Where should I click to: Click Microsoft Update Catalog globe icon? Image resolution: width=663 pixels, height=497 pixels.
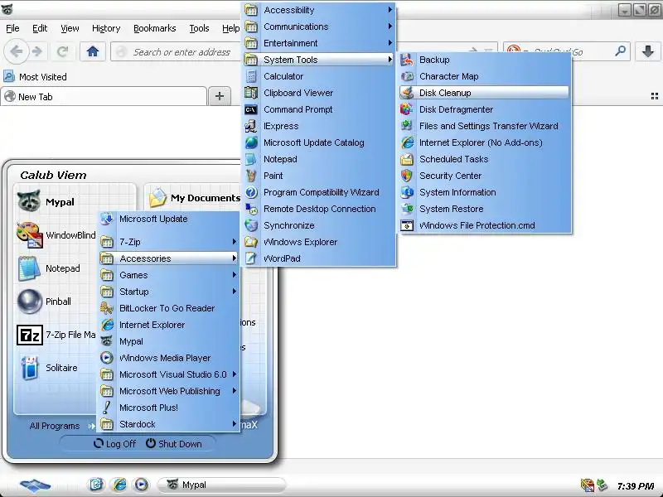click(x=251, y=142)
